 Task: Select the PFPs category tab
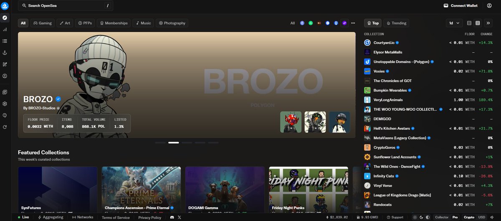pyautogui.click(x=85, y=23)
